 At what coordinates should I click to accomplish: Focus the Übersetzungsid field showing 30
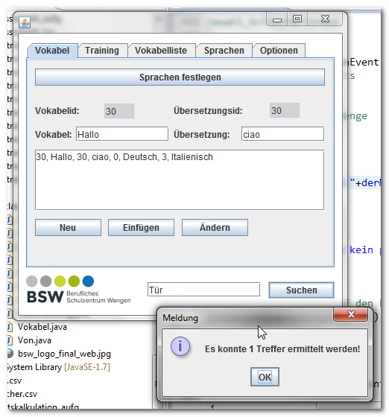[x=285, y=111]
